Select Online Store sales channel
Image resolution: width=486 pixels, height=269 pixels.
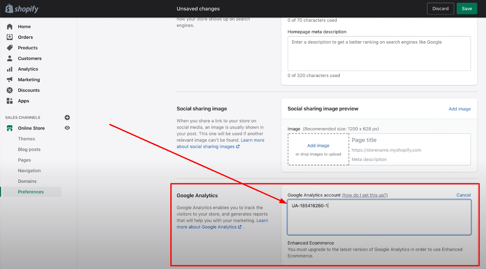[31, 128]
